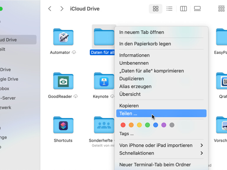
Task: Compress folder via „Daten für alle“ komprimieren
Action: (161, 71)
